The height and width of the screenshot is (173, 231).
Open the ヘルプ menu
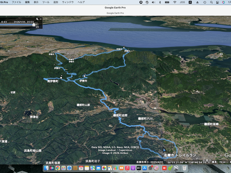click(81, 2)
